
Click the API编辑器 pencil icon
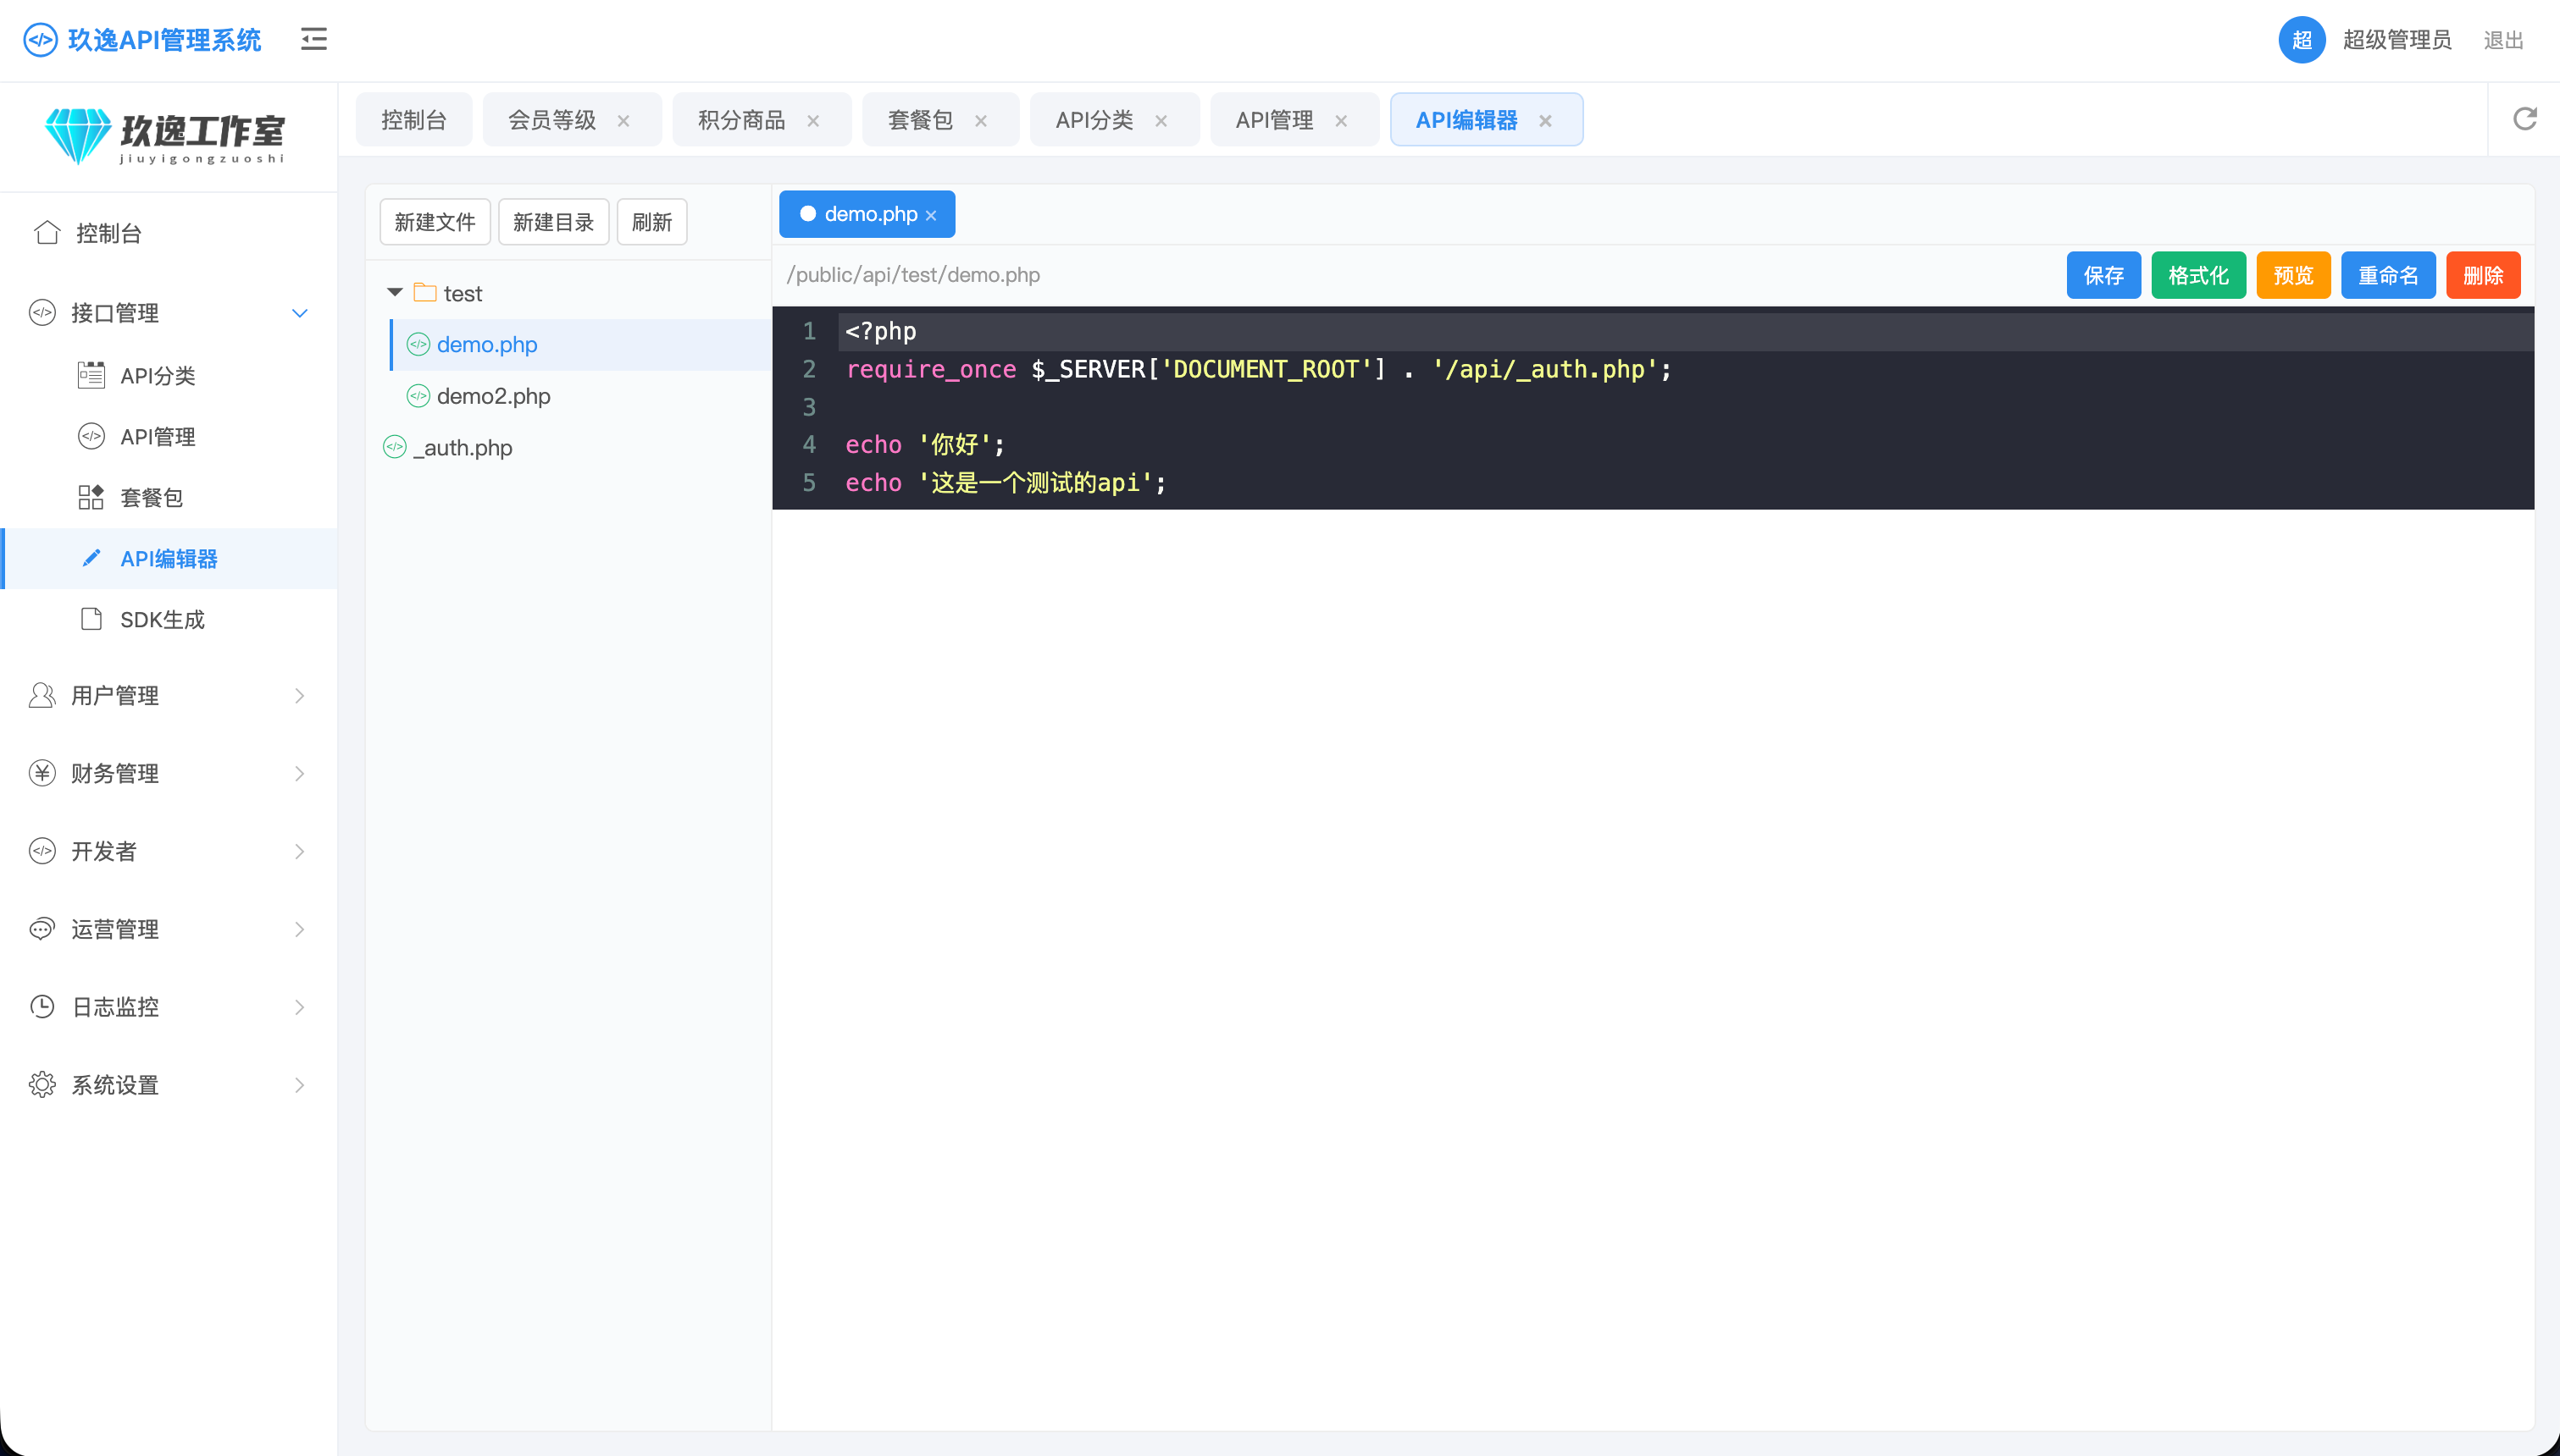pos(91,558)
